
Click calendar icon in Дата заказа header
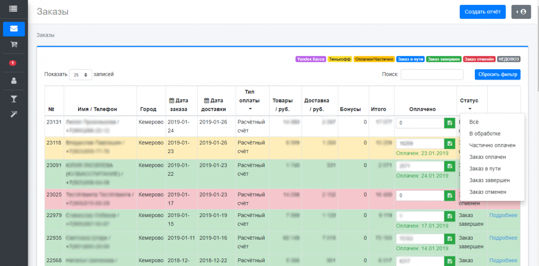pos(171,101)
